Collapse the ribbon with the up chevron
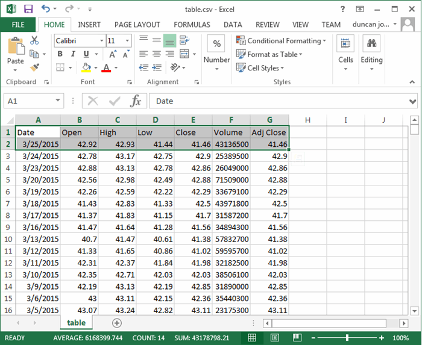 412,82
